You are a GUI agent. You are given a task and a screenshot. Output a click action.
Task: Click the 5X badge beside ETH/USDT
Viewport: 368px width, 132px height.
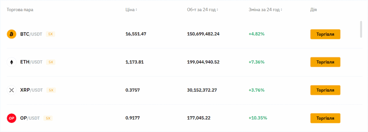click(x=51, y=62)
